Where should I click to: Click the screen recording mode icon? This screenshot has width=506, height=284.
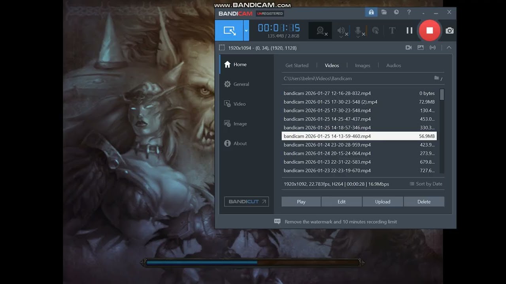(229, 30)
